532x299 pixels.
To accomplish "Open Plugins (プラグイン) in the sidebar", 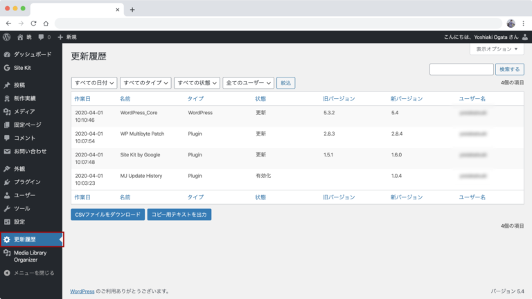I will tap(27, 181).
